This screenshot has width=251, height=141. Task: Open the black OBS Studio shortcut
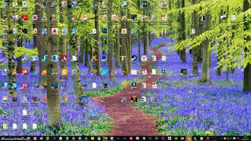25,31
